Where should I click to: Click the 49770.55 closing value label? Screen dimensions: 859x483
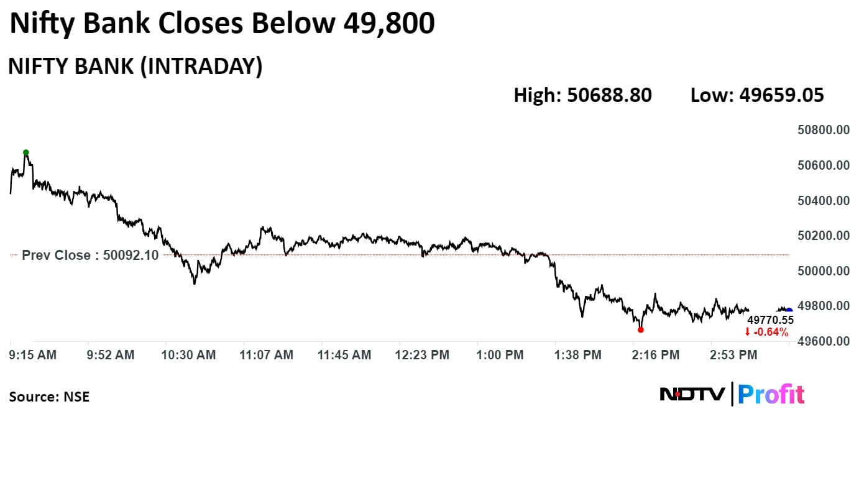pyautogui.click(x=770, y=320)
